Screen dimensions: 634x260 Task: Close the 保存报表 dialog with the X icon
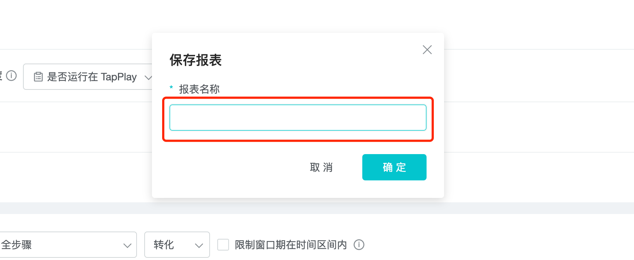[x=427, y=50]
